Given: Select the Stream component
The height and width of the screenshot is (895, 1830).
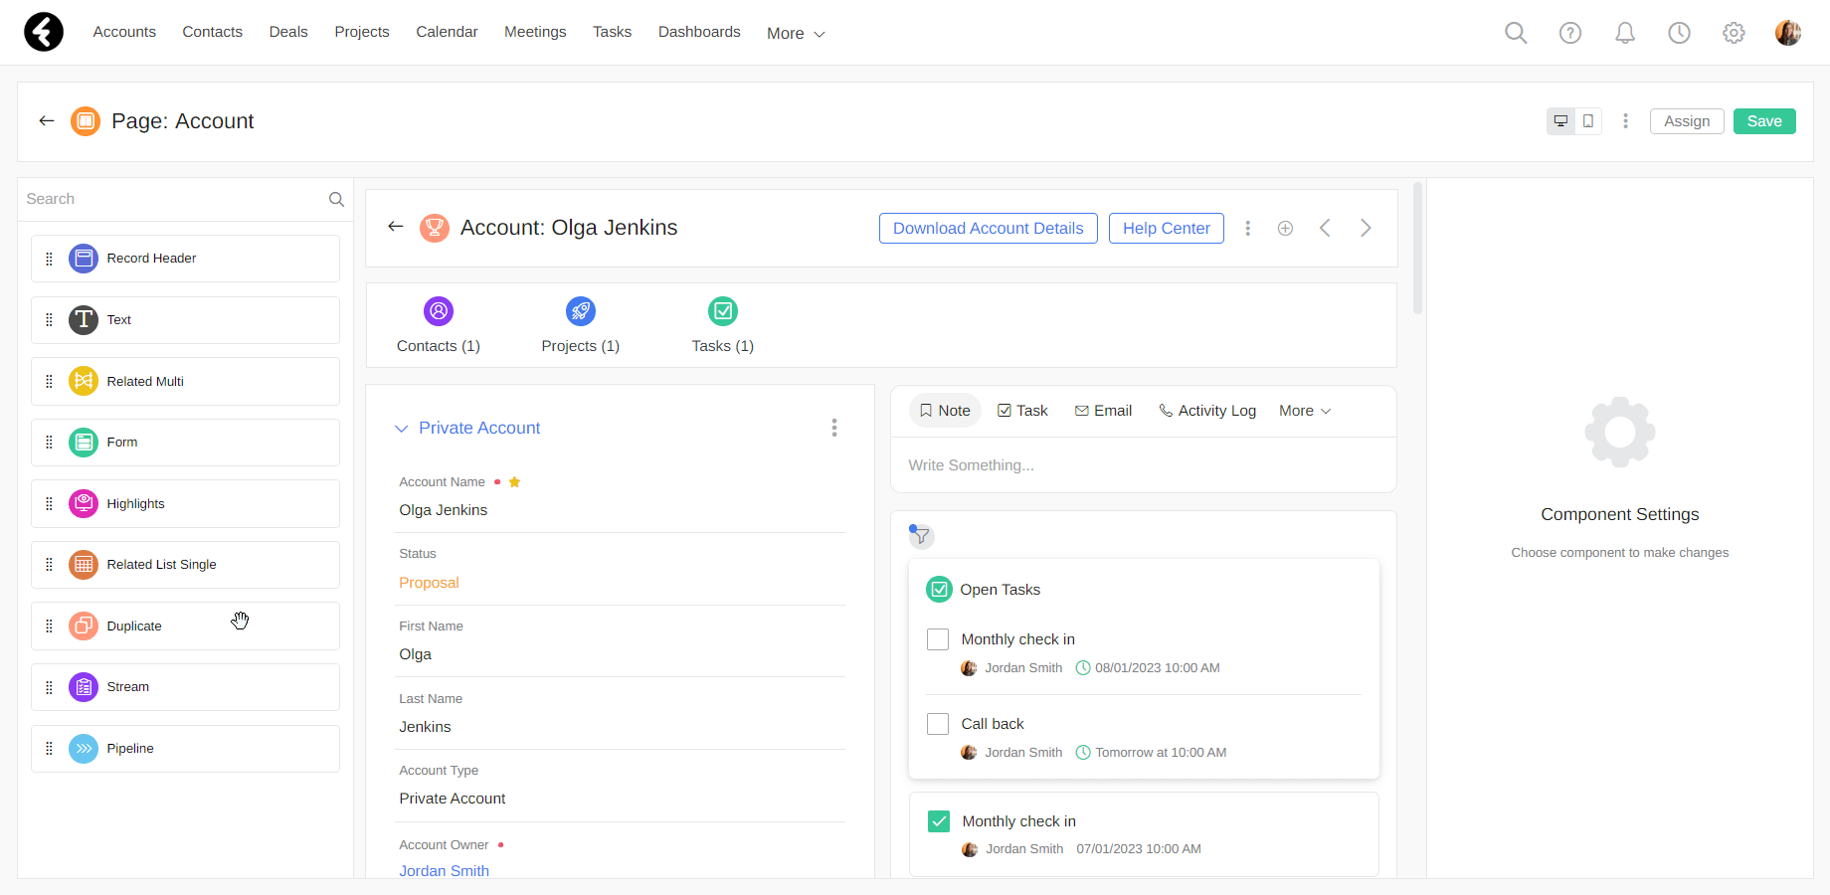Looking at the screenshot, I should pyautogui.click(x=185, y=687).
